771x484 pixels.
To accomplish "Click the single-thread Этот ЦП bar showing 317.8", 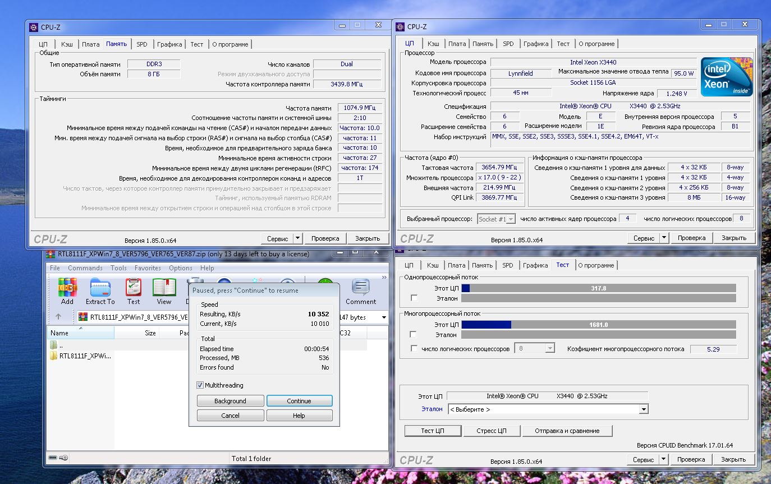I will 598,288.
